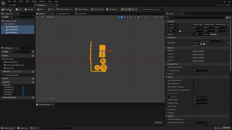Select the Rotate tool in viewport
The height and width of the screenshot is (130, 232).
125,17
